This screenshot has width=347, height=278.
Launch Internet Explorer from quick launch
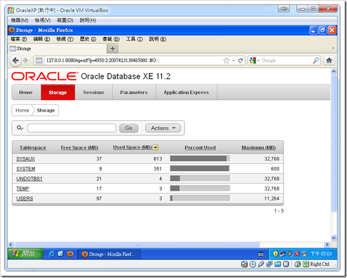[51, 254]
